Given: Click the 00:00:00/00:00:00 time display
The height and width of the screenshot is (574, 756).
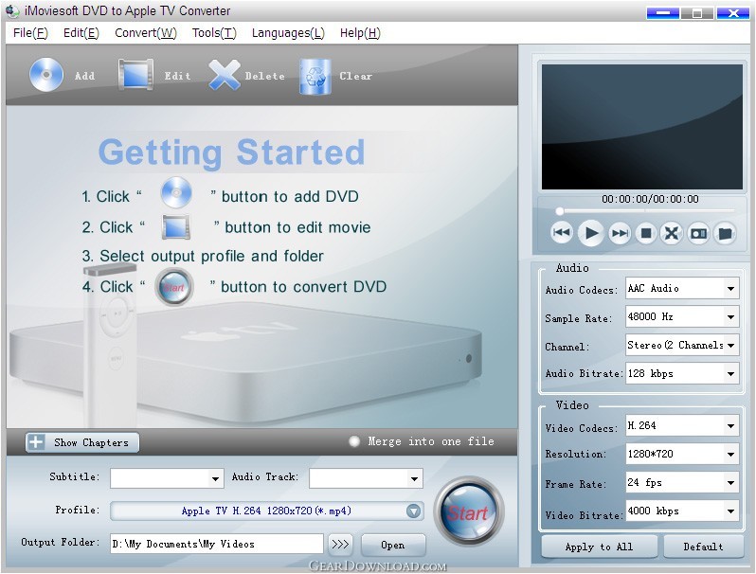Looking at the screenshot, I should click(650, 199).
